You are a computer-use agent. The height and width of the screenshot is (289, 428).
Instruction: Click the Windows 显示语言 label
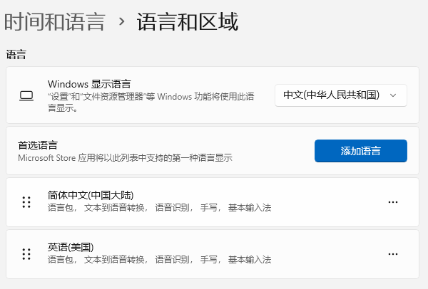(x=89, y=84)
